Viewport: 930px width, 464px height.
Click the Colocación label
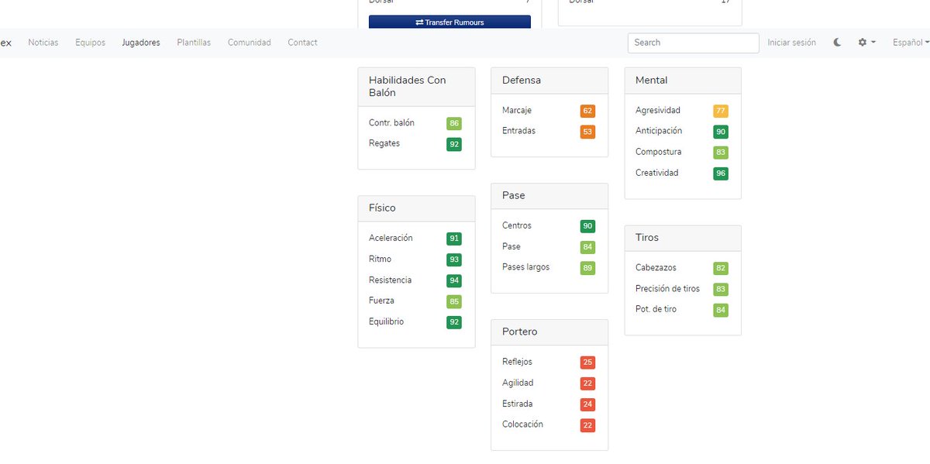(x=522, y=424)
